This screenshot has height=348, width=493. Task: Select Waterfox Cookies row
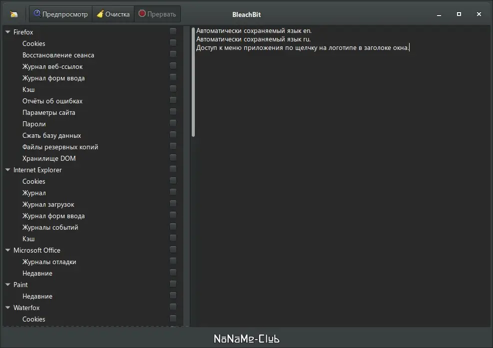pos(93,319)
